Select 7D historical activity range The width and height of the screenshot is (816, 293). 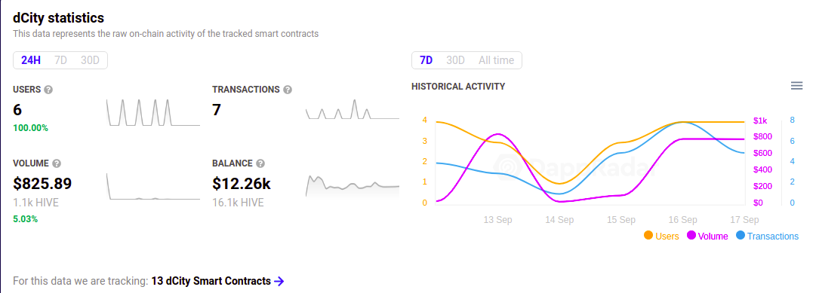426,60
